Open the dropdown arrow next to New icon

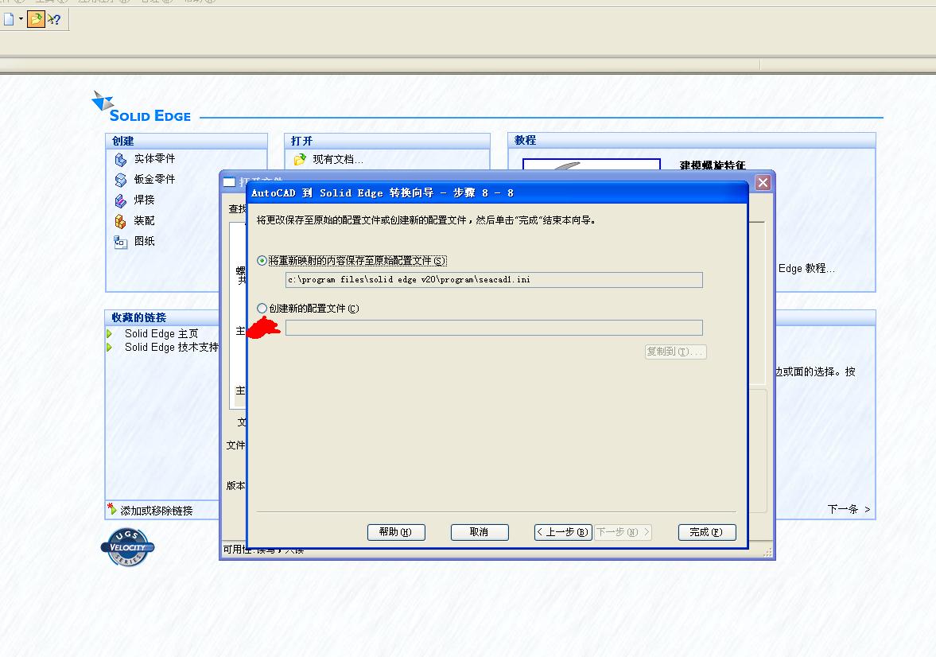pos(21,19)
